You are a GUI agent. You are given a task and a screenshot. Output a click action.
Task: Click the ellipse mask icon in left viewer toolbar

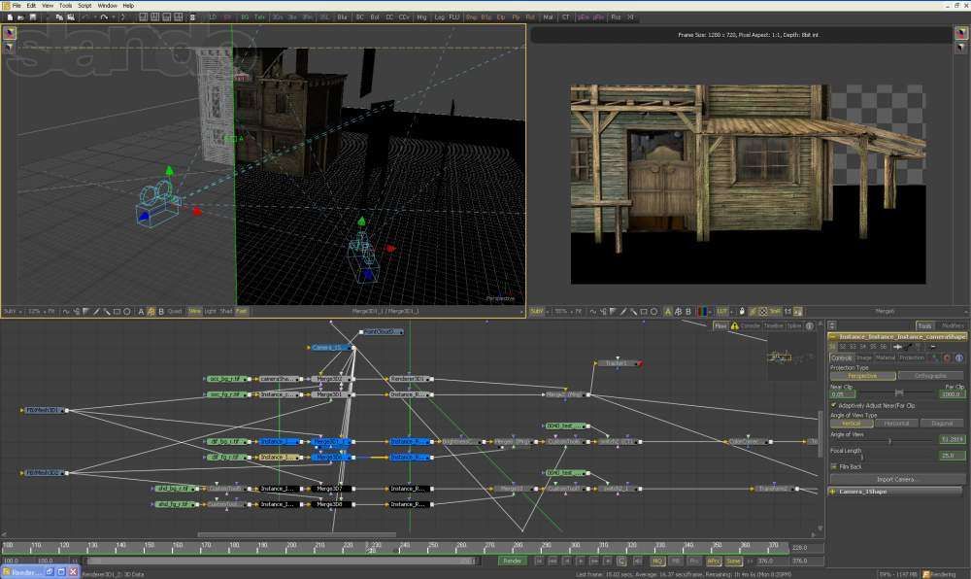tap(126, 312)
